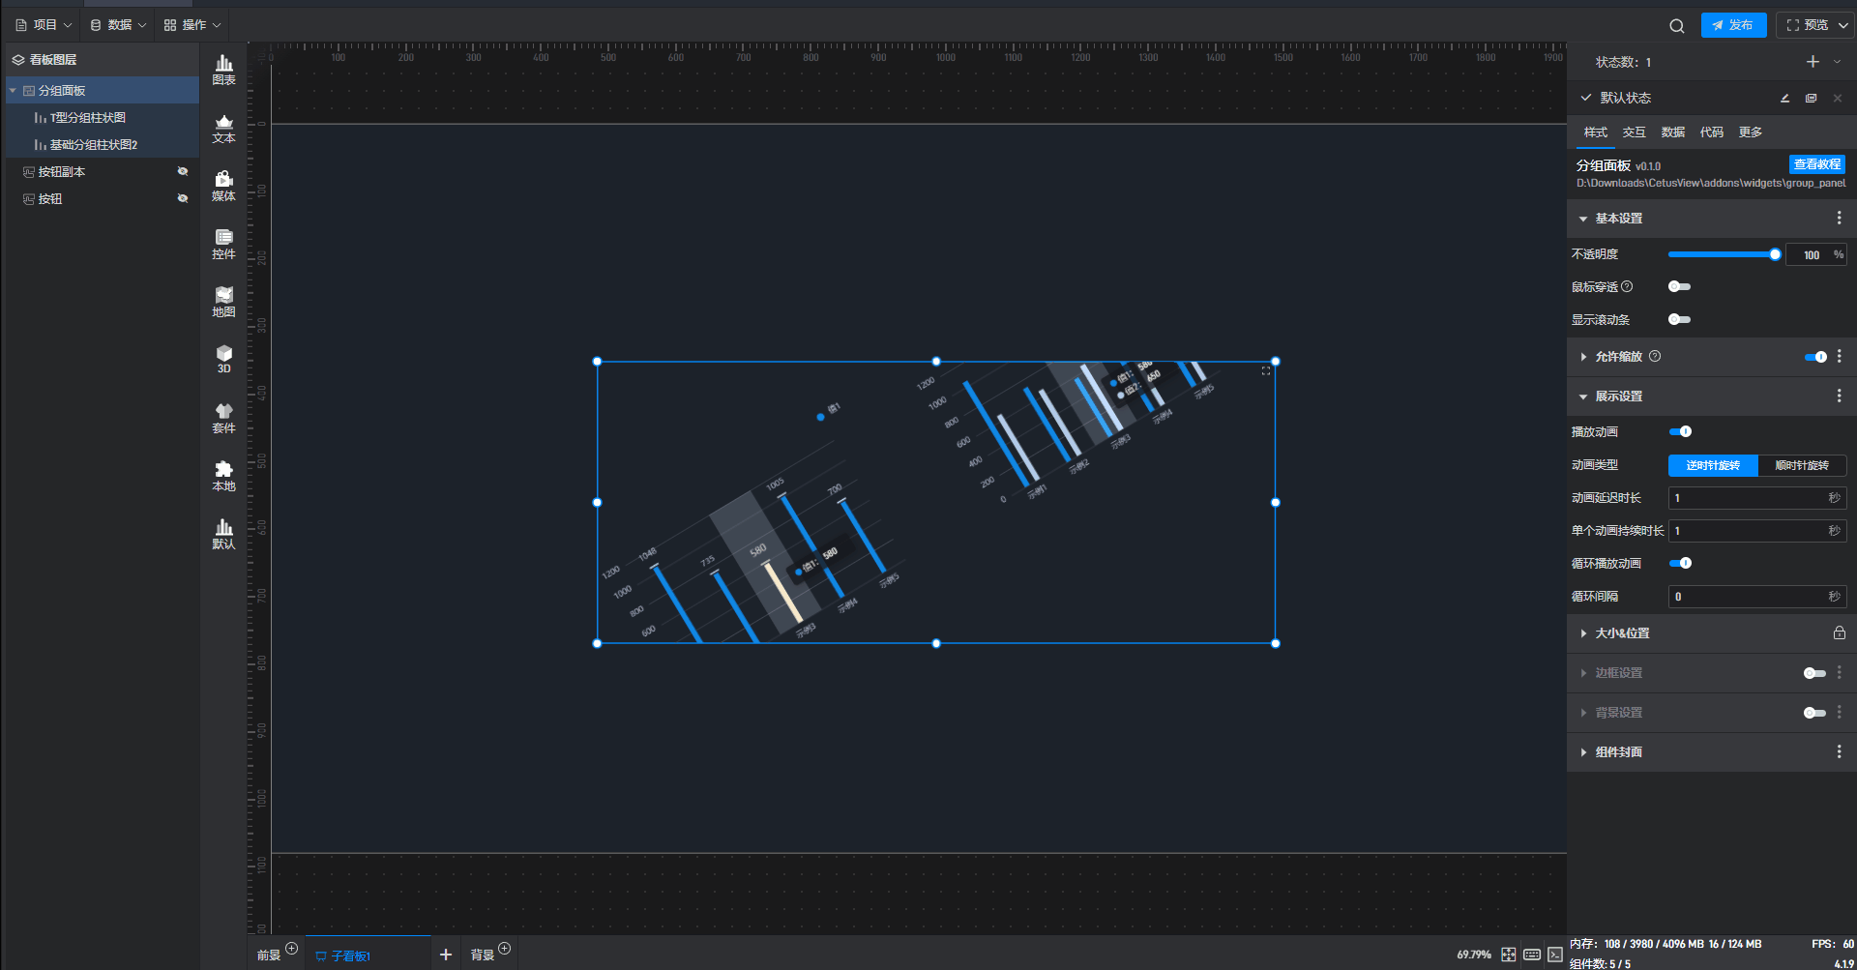Open the console terminal icon
Screen dimensions: 1857x970
(x=1555, y=955)
